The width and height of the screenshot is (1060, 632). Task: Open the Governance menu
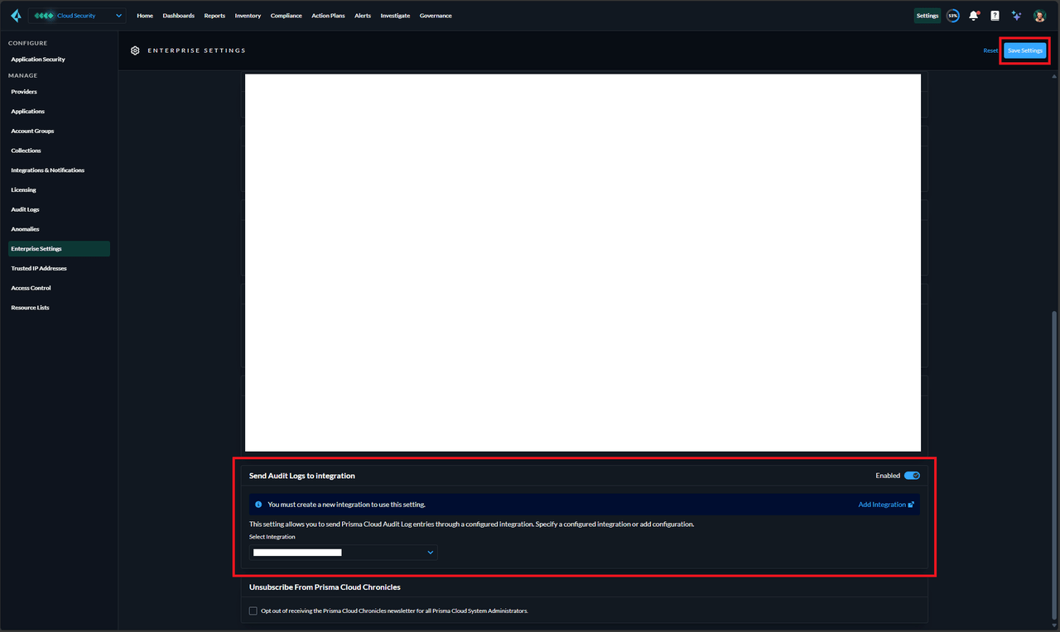(x=436, y=16)
